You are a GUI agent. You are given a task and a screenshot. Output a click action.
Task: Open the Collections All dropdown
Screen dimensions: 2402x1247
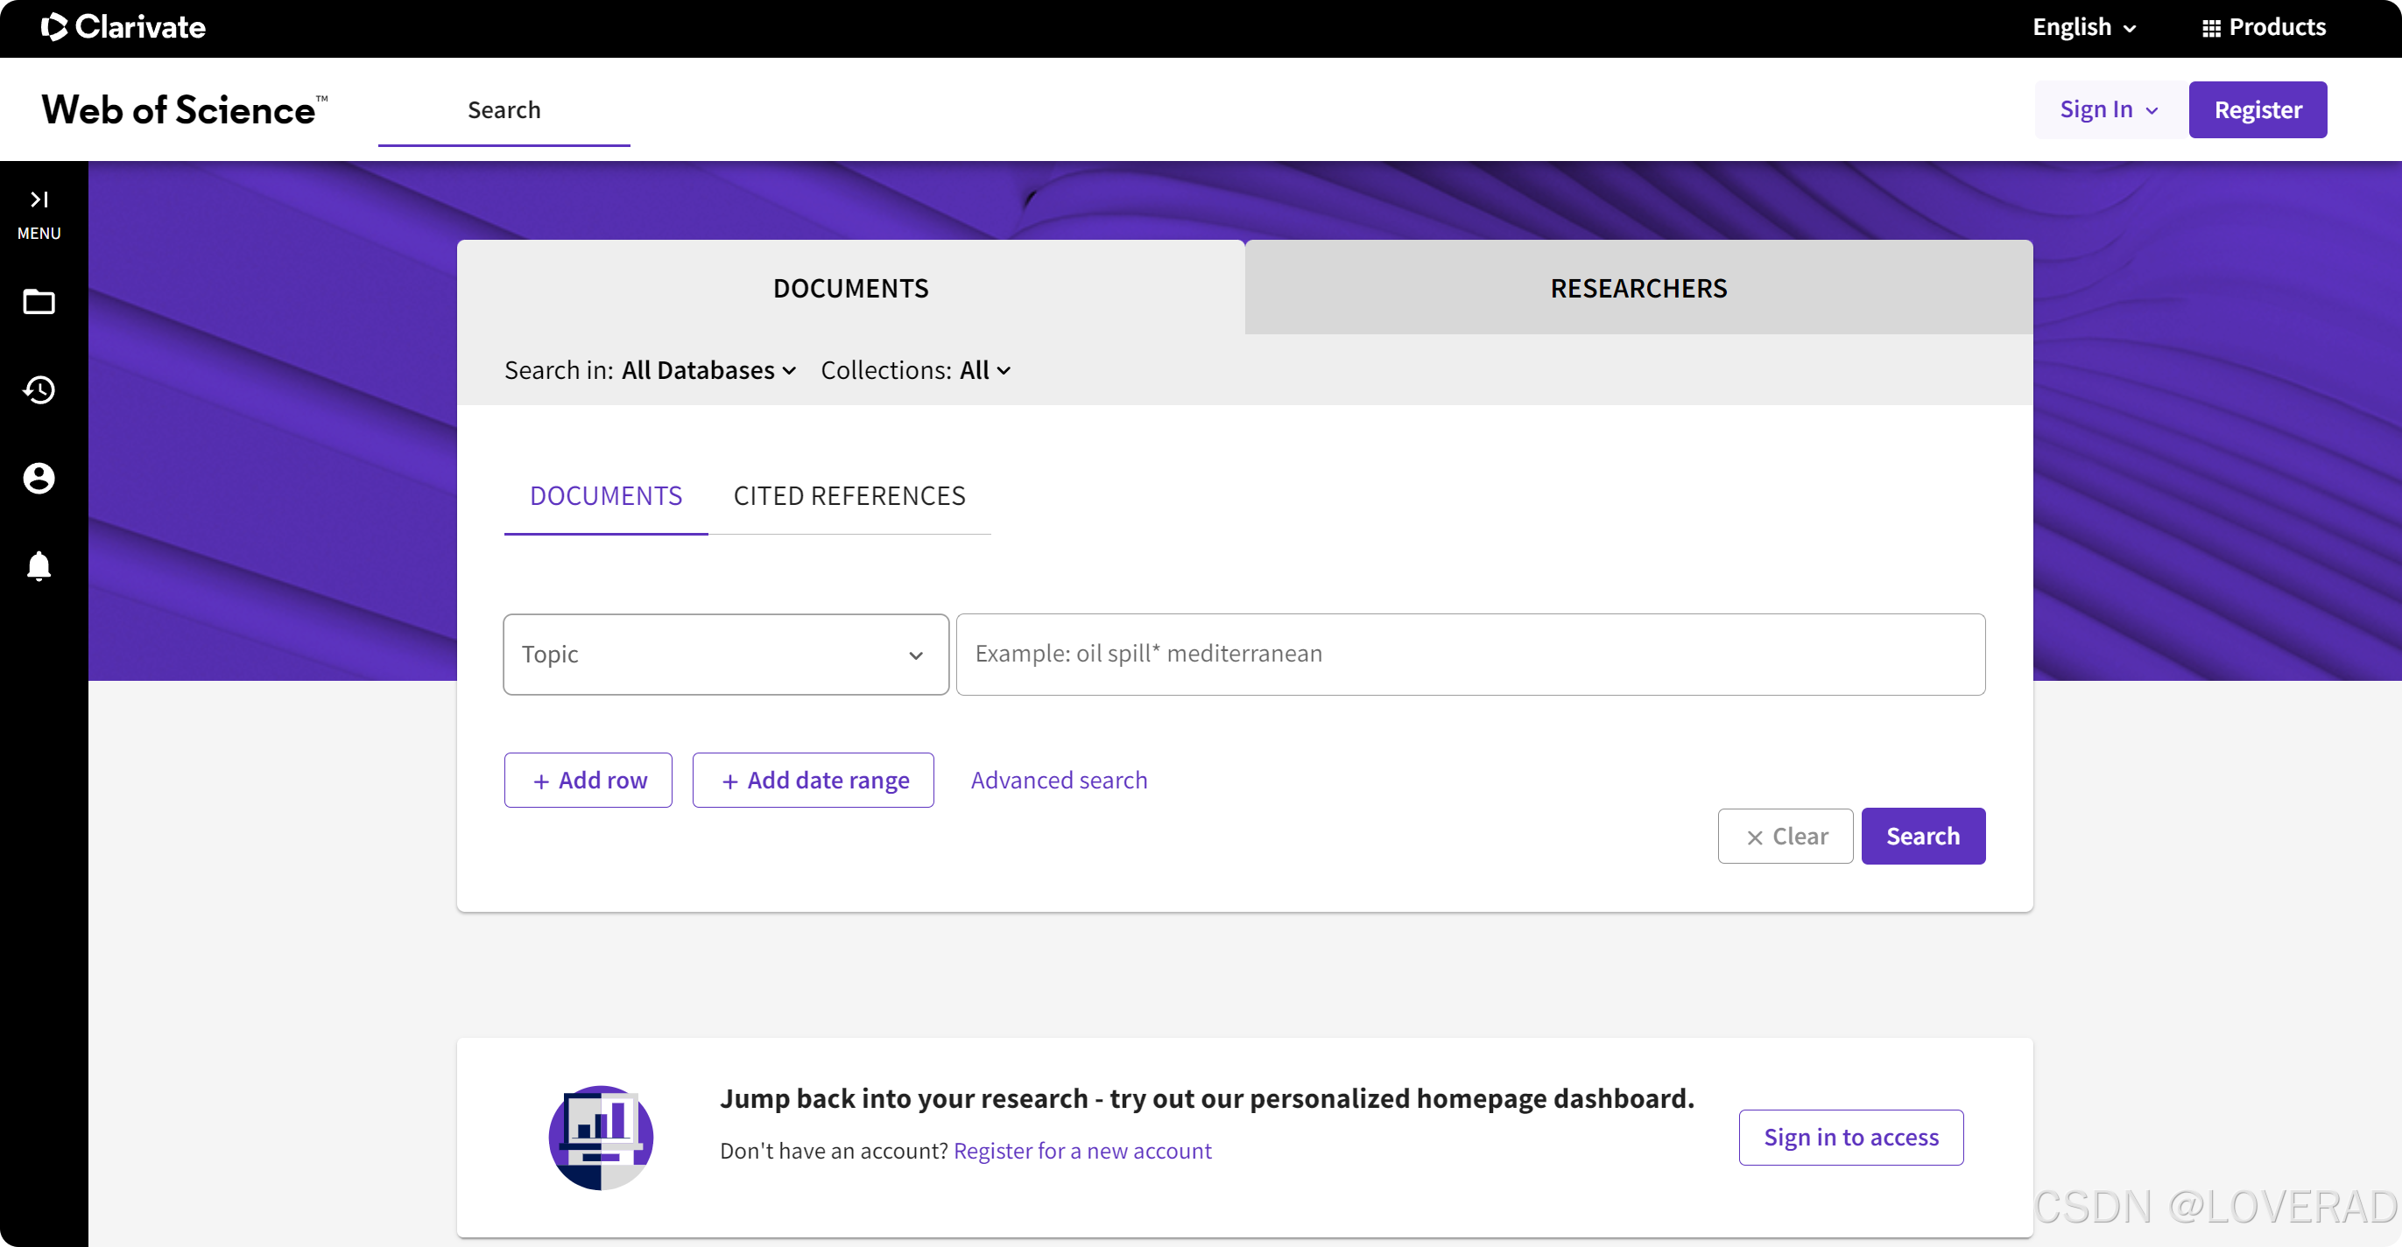click(984, 370)
